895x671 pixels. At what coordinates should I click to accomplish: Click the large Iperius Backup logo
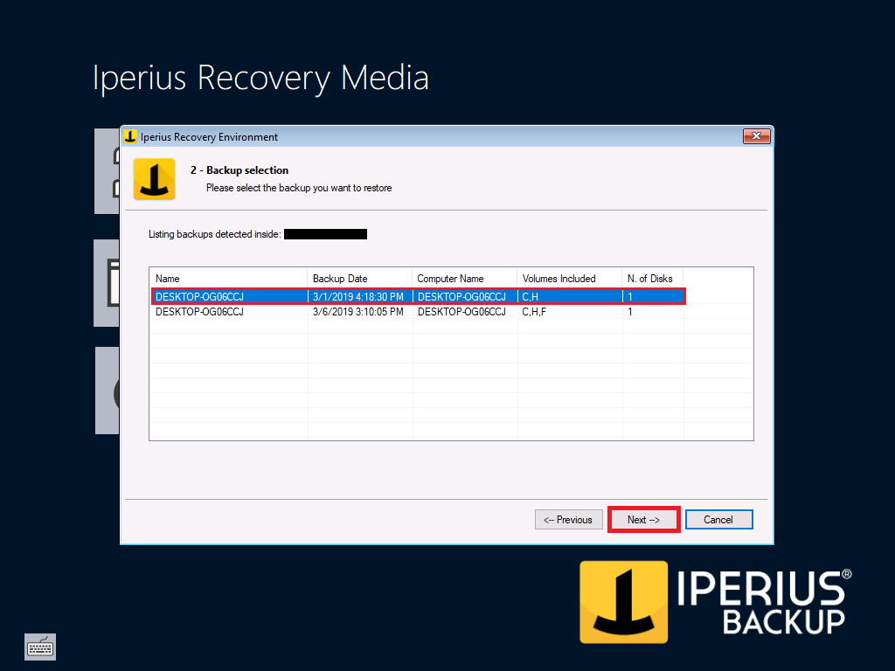click(715, 602)
